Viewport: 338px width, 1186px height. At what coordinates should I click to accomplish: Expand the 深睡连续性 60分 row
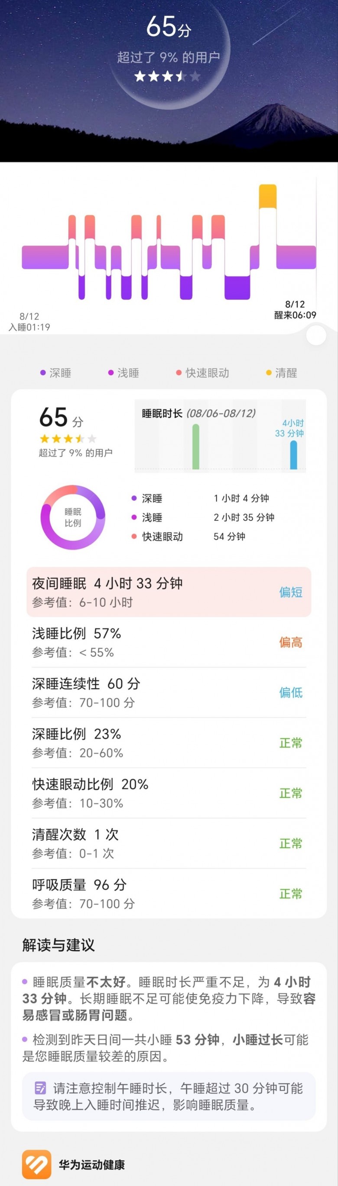169,692
